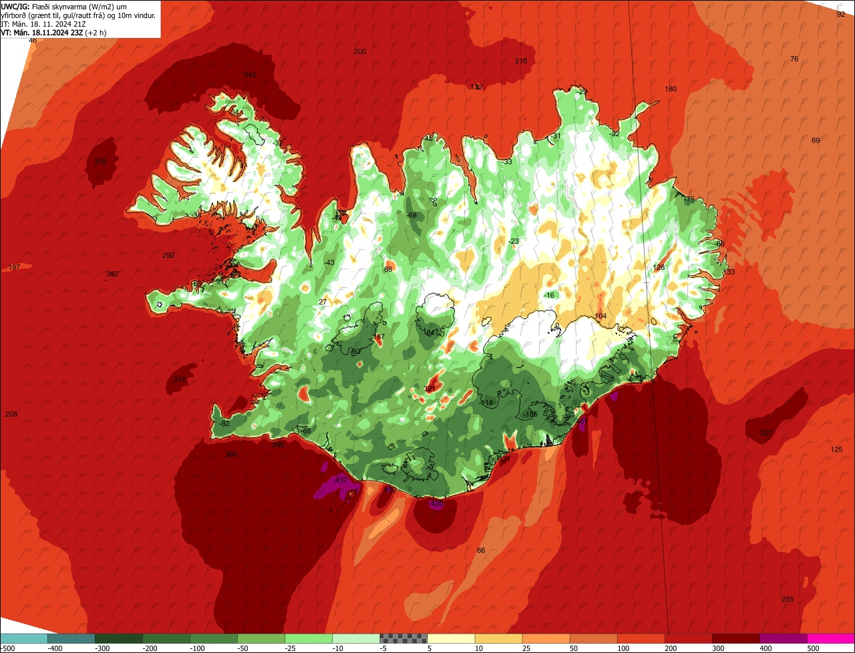Click the flux value 215 at top
Screen dimensions: 855x653
tap(521, 61)
